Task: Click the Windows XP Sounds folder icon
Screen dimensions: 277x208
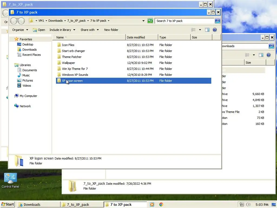Action: tap(59, 75)
